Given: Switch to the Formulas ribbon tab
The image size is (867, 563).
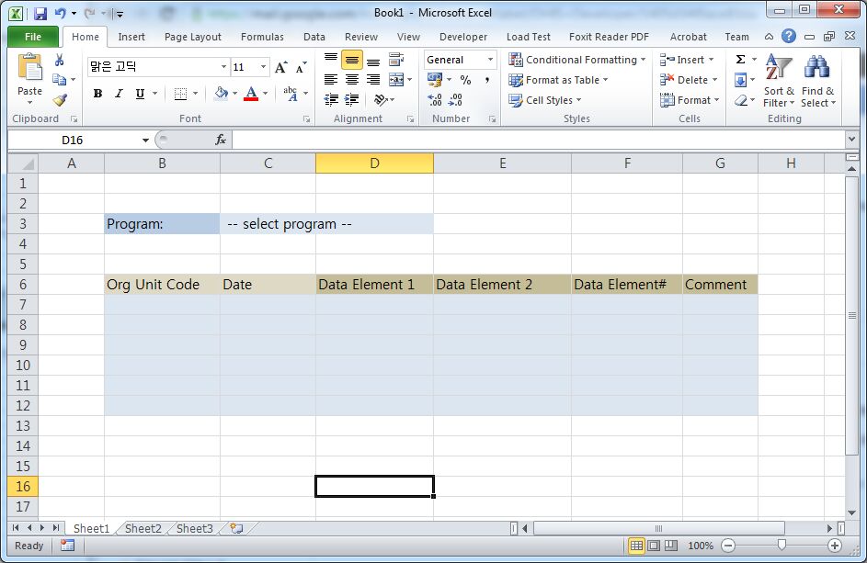Looking at the screenshot, I should click(262, 37).
